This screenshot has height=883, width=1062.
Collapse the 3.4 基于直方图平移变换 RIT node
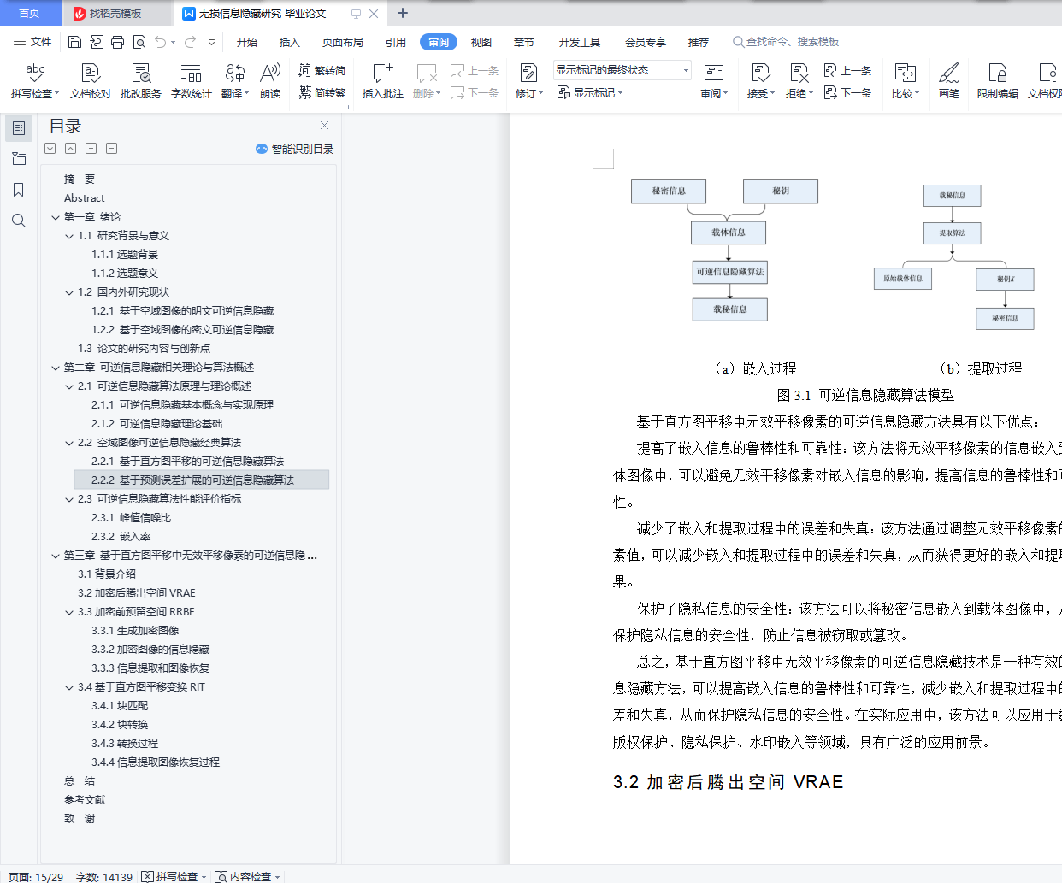69,687
